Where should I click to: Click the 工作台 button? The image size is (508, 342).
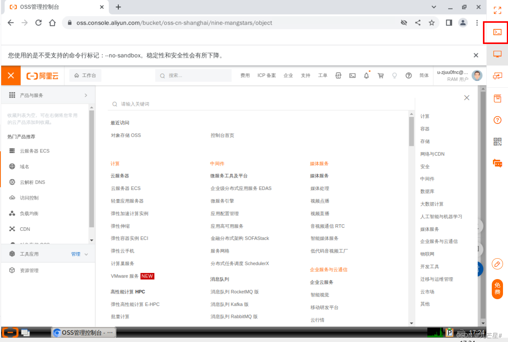click(x=85, y=76)
